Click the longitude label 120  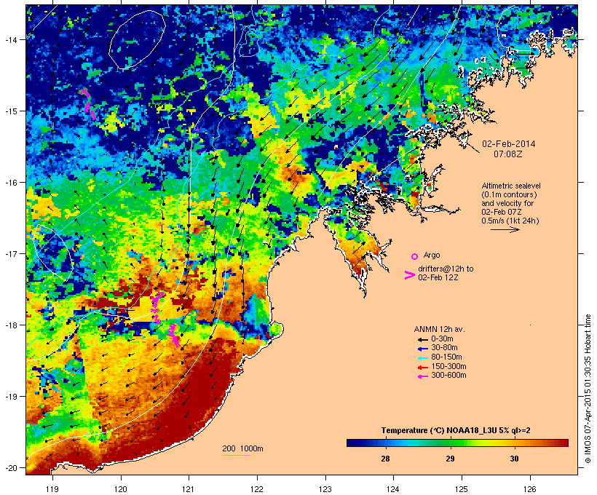point(121,489)
